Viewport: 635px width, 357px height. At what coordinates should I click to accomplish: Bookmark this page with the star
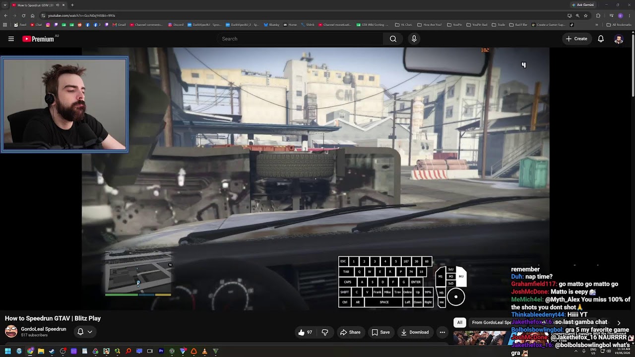point(586,15)
